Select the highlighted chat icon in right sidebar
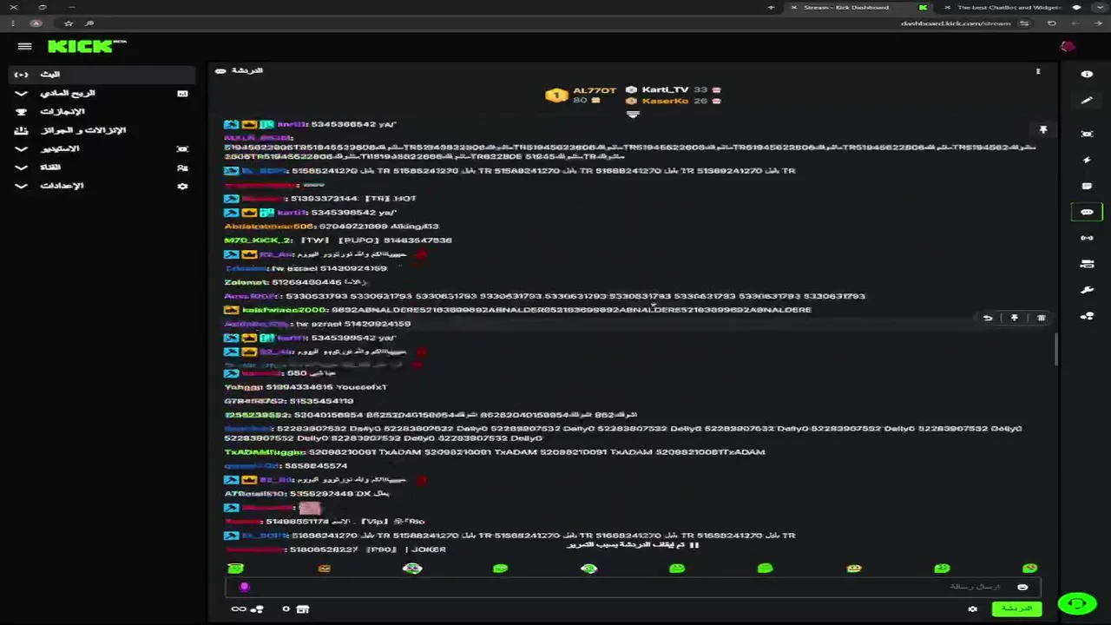Viewport: 1111px width, 625px height. [1087, 212]
